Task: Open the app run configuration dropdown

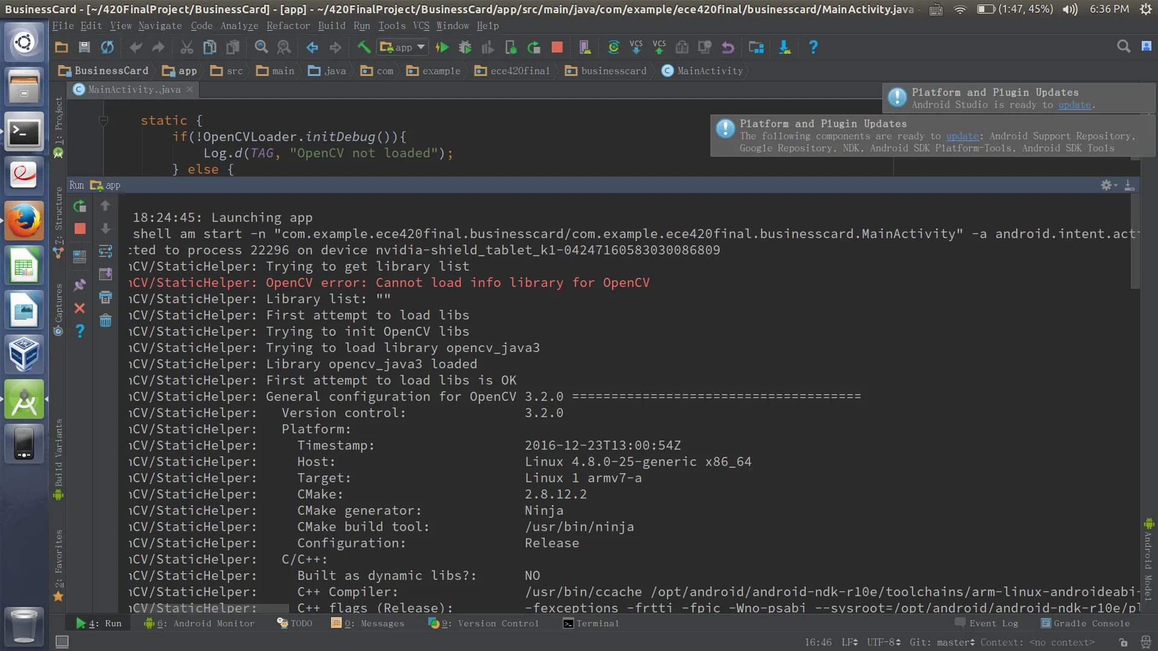Action: [x=403, y=47]
